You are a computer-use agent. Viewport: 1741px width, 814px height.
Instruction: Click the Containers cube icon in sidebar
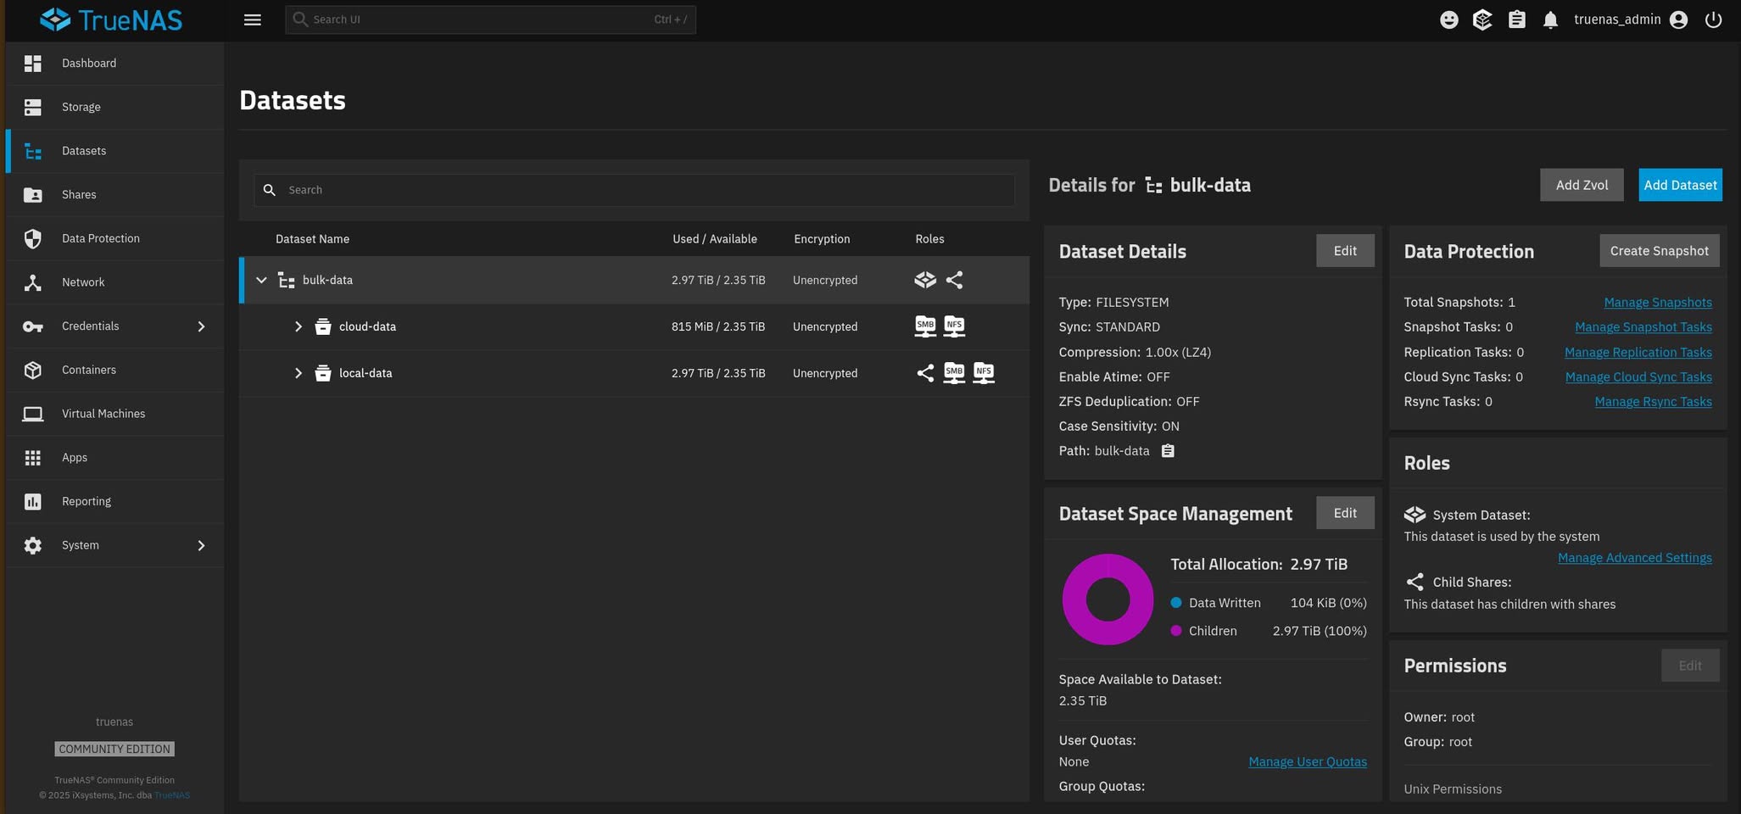[33, 371]
